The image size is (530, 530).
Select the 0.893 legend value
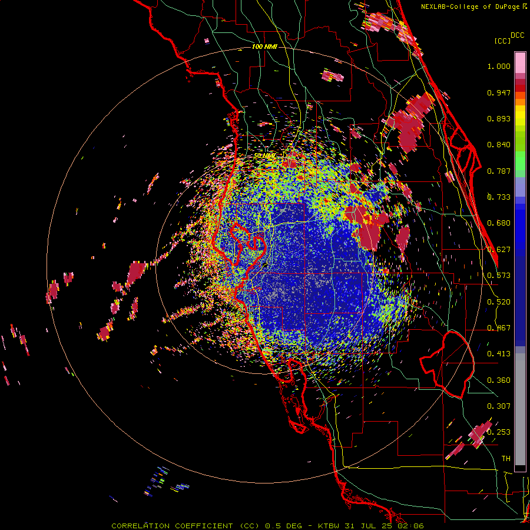[x=499, y=118]
